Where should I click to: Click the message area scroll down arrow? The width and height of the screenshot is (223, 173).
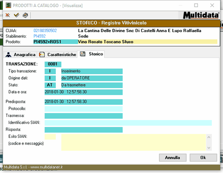(209, 148)
